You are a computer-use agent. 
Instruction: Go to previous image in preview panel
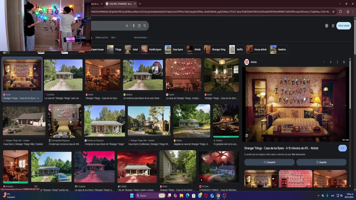[324, 62]
